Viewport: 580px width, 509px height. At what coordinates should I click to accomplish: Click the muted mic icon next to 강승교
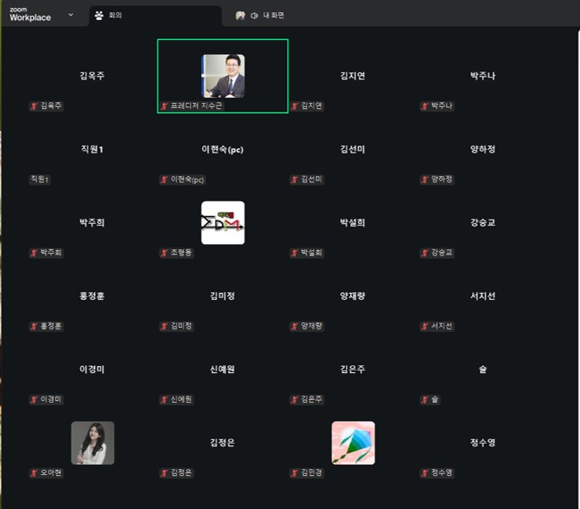click(426, 253)
